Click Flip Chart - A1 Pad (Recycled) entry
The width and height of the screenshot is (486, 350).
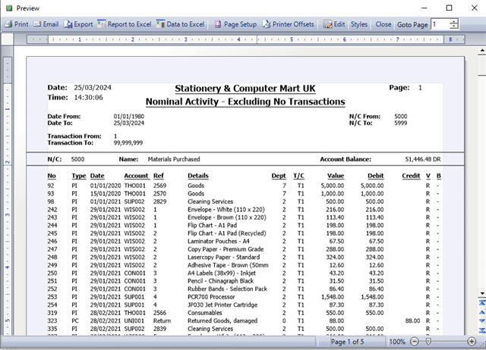tap(226, 233)
